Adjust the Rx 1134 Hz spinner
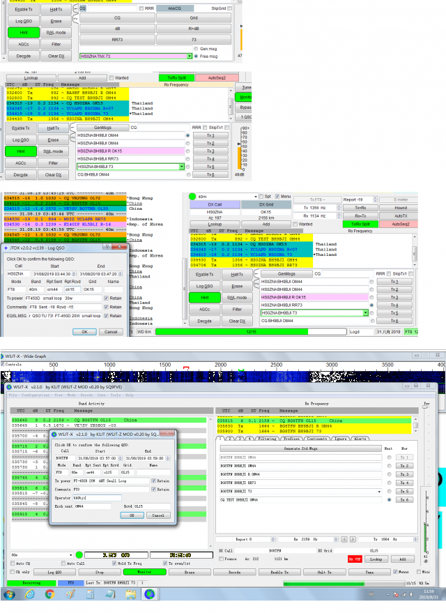The image size is (446, 613). pyautogui.click(x=339, y=215)
